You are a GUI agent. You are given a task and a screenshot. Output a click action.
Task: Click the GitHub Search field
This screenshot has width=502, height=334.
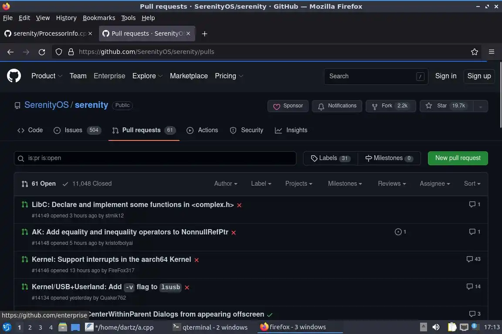pos(376,76)
